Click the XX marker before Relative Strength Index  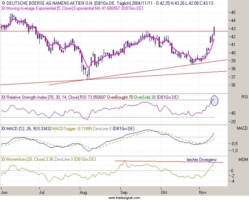click(3, 97)
